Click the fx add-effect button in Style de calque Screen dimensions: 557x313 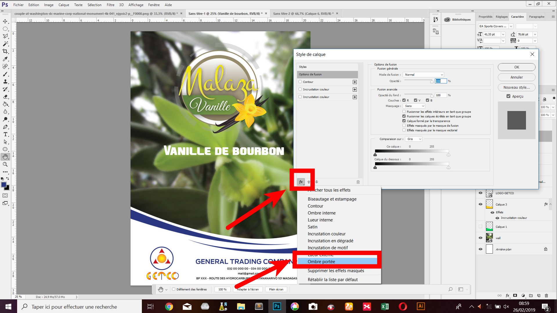coord(301,182)
